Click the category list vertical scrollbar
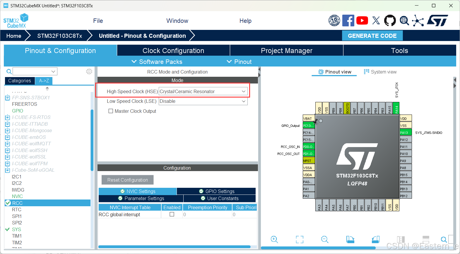 [x=92, y=140]
